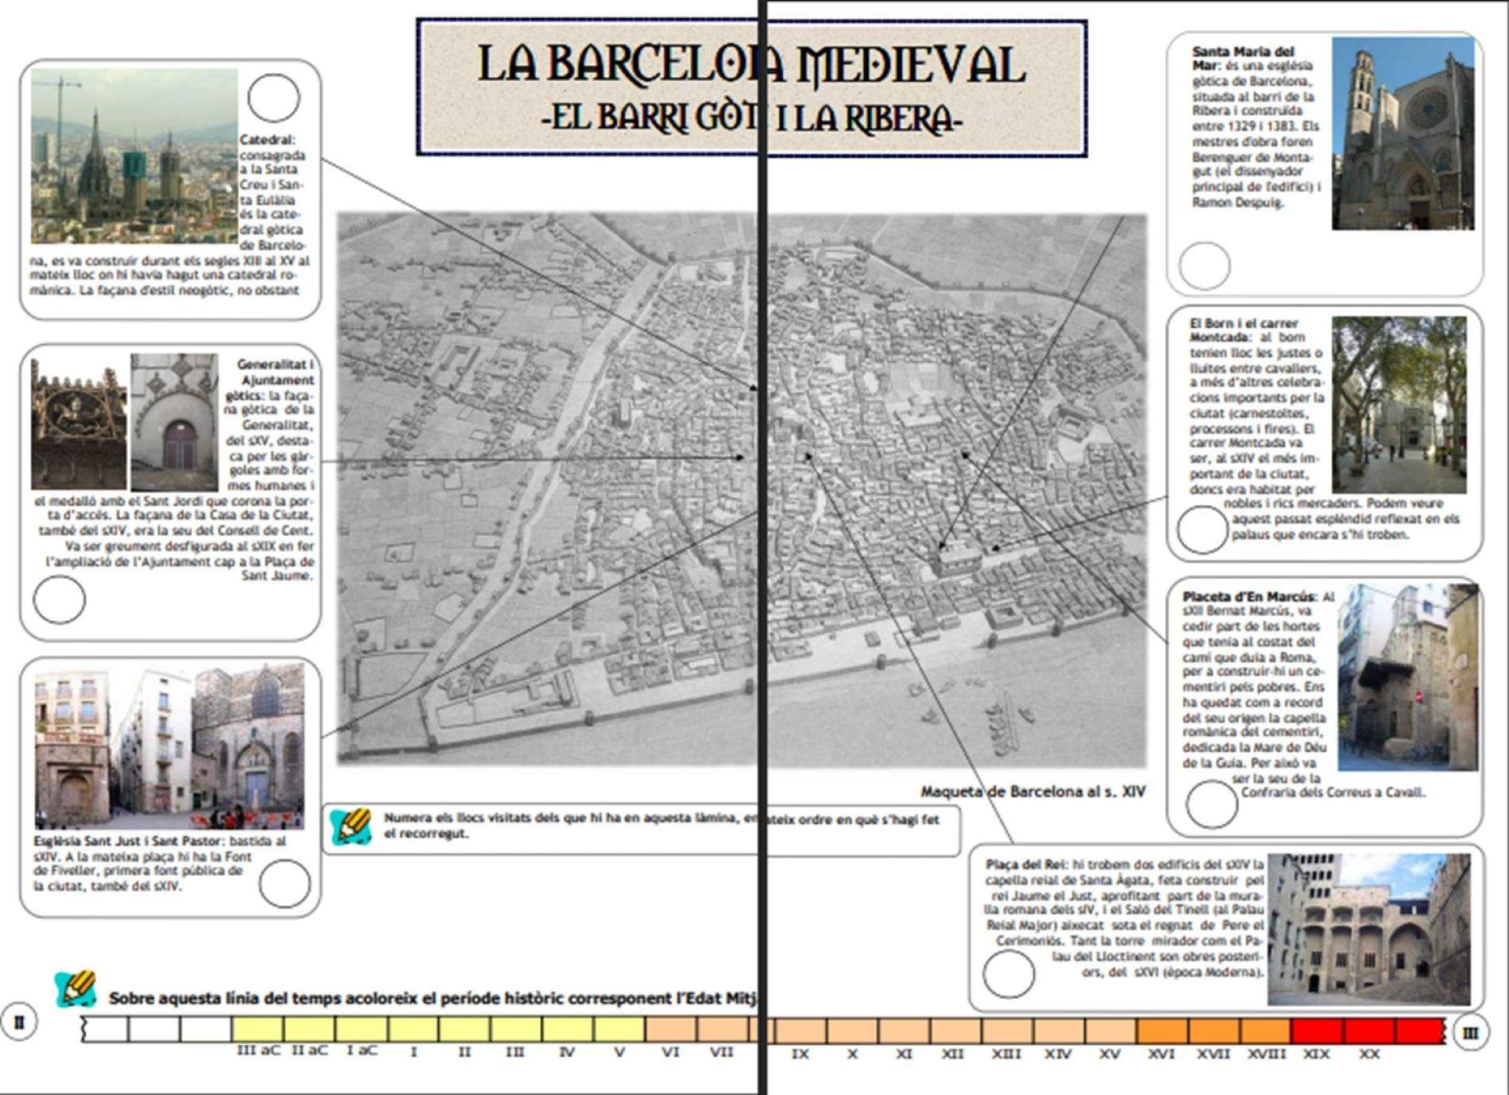
Task: Click the heading 'Plaça del Rei'
Action: pyautogui.click(x=1027, y=864)
